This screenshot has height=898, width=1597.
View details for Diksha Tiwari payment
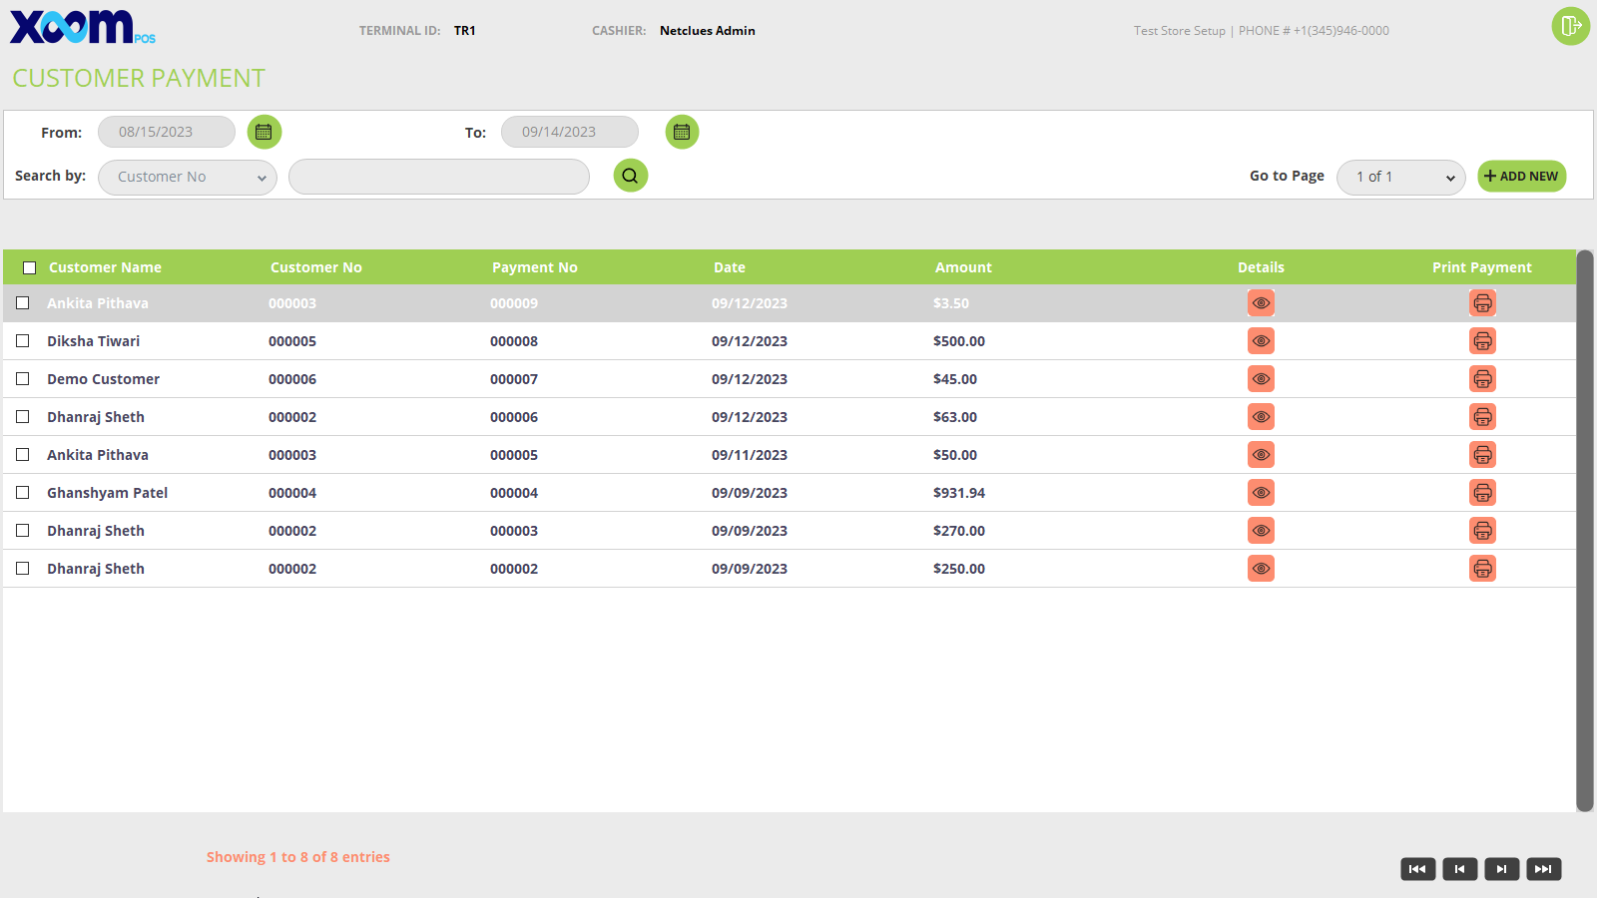click(1261, 341)
